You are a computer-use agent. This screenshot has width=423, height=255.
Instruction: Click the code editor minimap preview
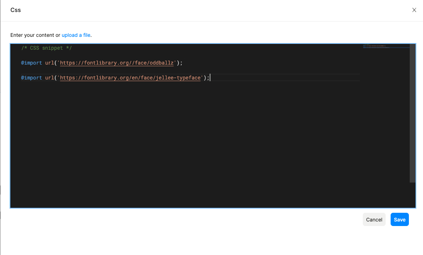click(x=385, y=46)
